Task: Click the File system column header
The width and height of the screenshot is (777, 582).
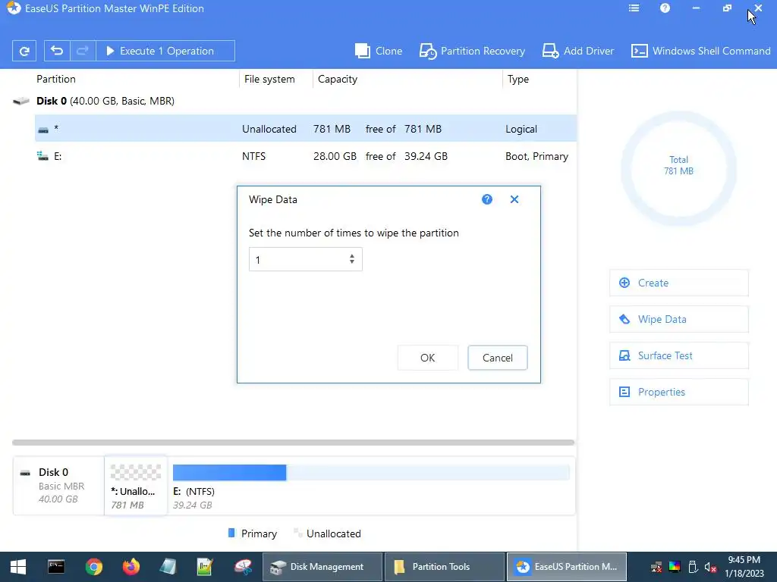Action: (269, 79)
